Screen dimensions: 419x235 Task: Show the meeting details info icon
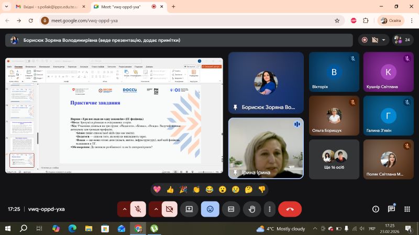[376, 209]
